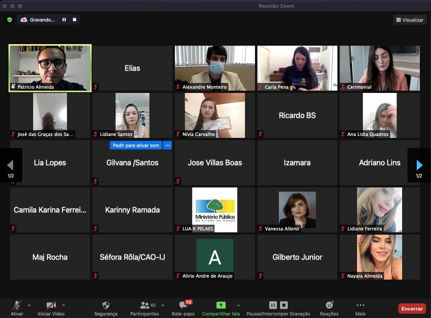Open the Mais three-dot menu
The height and width of the screenshot is (318, 431).
(360, 308)
